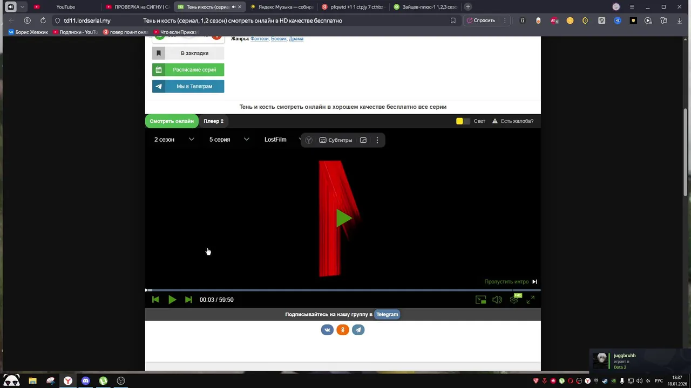Close the 'Тень и кость' browser tab
This screenshot has width=691, height=388.
240,7
